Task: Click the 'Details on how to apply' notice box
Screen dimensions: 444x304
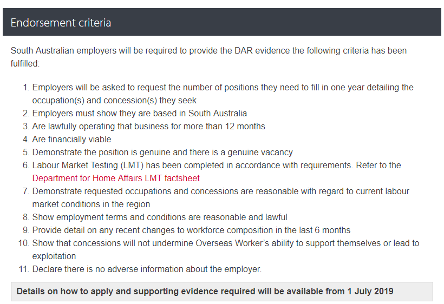Action: [222, 291]
